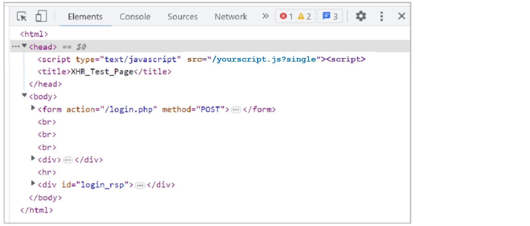Click the yellow warning count icon
The image size is (530, 226).
(301, 16)
